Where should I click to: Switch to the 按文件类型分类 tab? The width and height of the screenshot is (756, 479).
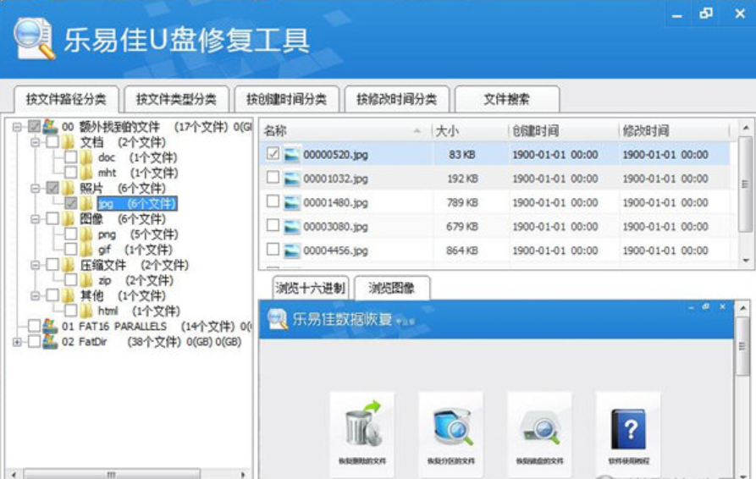pyautogui.click(x=176, y=99)
